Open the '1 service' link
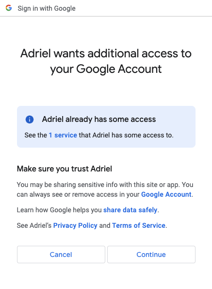This screenshot has width=212, height=289. pos(63,135)
